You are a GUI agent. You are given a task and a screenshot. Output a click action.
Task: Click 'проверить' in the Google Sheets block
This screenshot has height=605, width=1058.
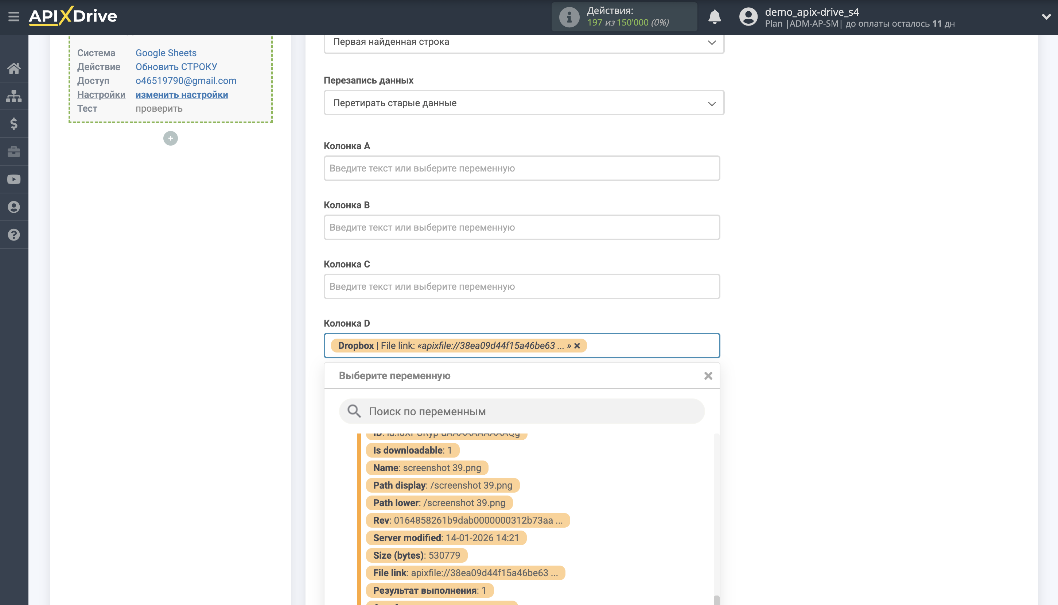159,108
